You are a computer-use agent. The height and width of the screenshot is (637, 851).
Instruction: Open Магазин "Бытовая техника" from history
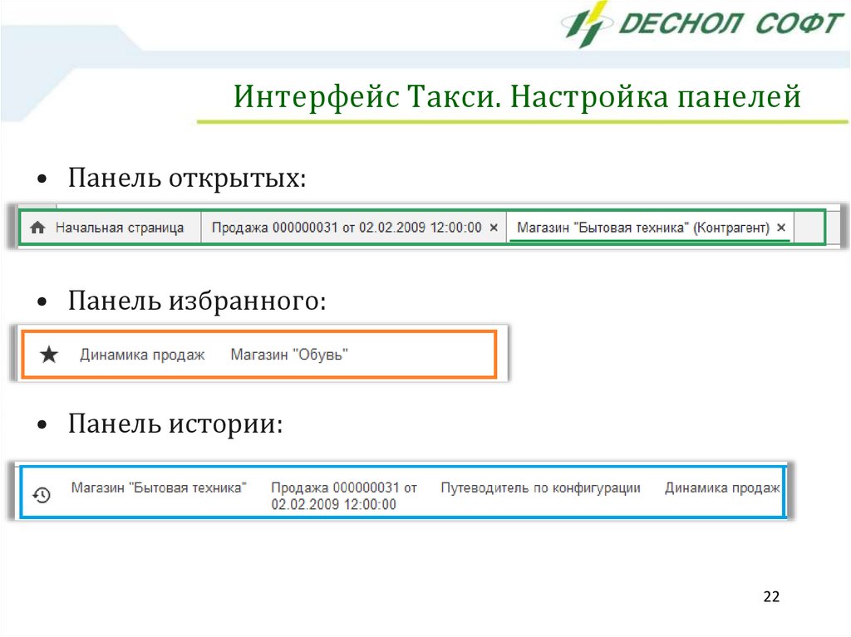(x=159, y=488)
